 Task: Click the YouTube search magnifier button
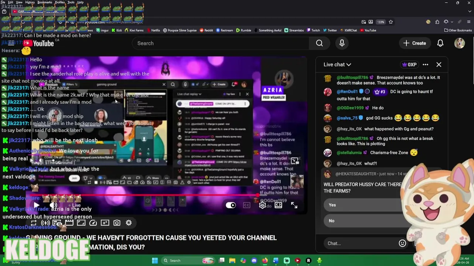pos(320,43)
